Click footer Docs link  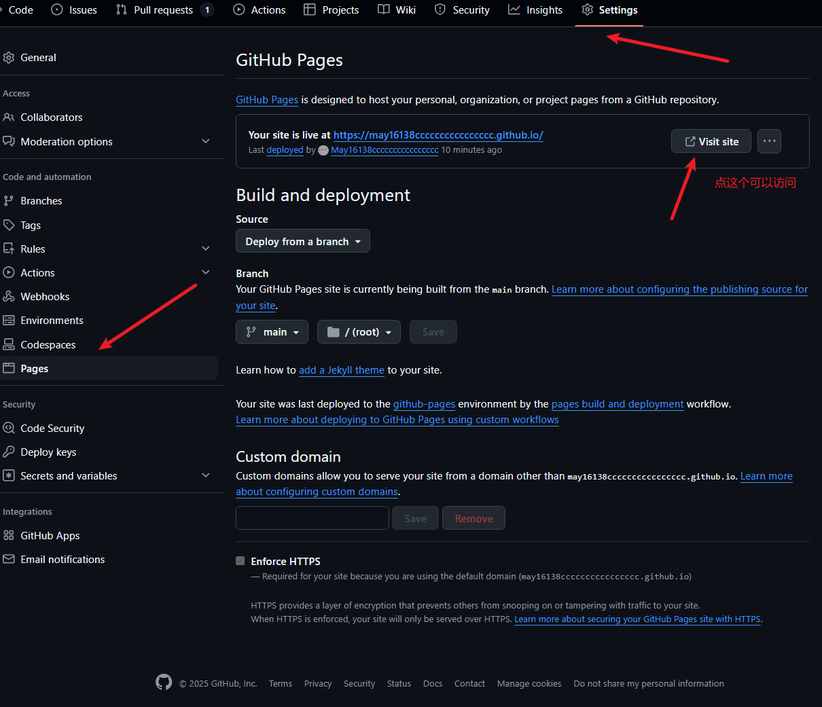point(433,684)
